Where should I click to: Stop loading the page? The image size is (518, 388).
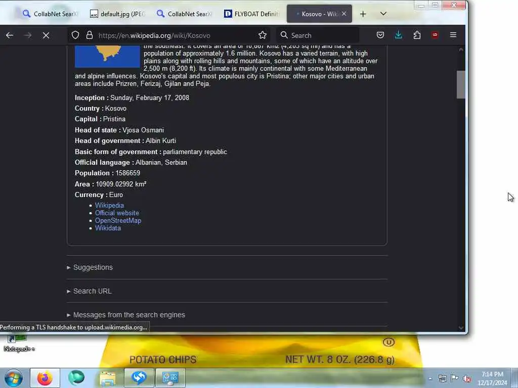pyautogui.click(x=46, y=35)
